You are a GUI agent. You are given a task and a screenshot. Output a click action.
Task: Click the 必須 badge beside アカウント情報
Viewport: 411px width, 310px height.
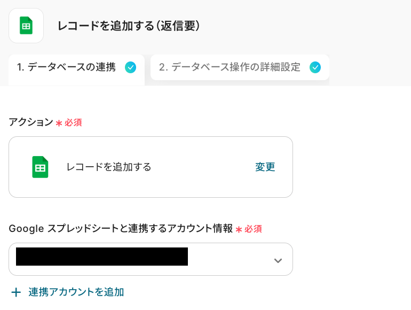click(x=254, y=229)
